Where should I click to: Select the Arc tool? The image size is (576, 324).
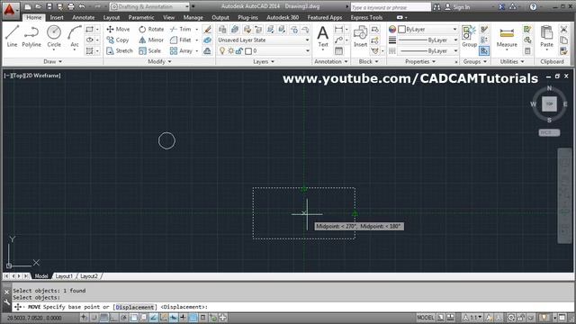point(75,36)
